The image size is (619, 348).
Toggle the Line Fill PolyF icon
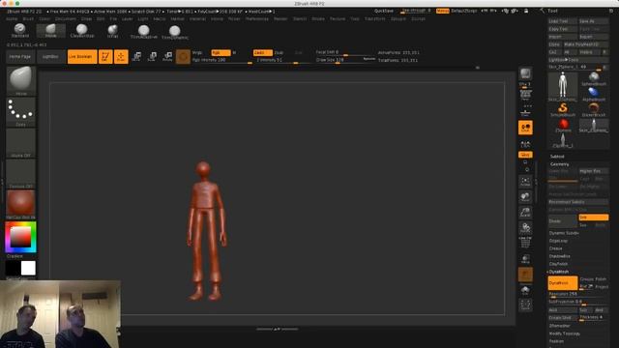[525, 243]
